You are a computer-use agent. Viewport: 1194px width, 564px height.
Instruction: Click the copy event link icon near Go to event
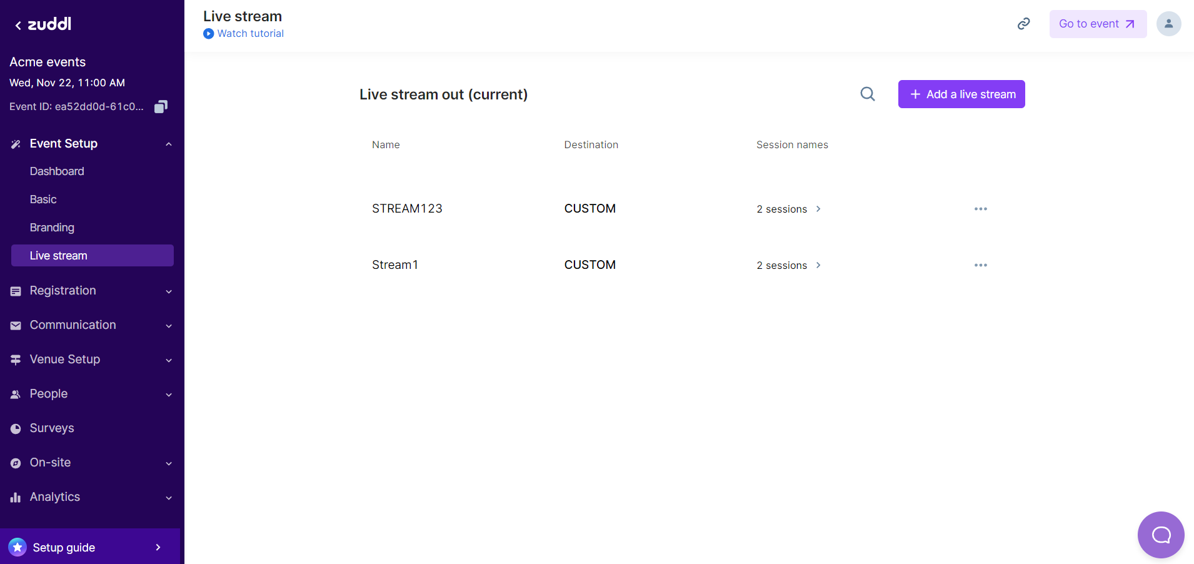[1024, 23]
